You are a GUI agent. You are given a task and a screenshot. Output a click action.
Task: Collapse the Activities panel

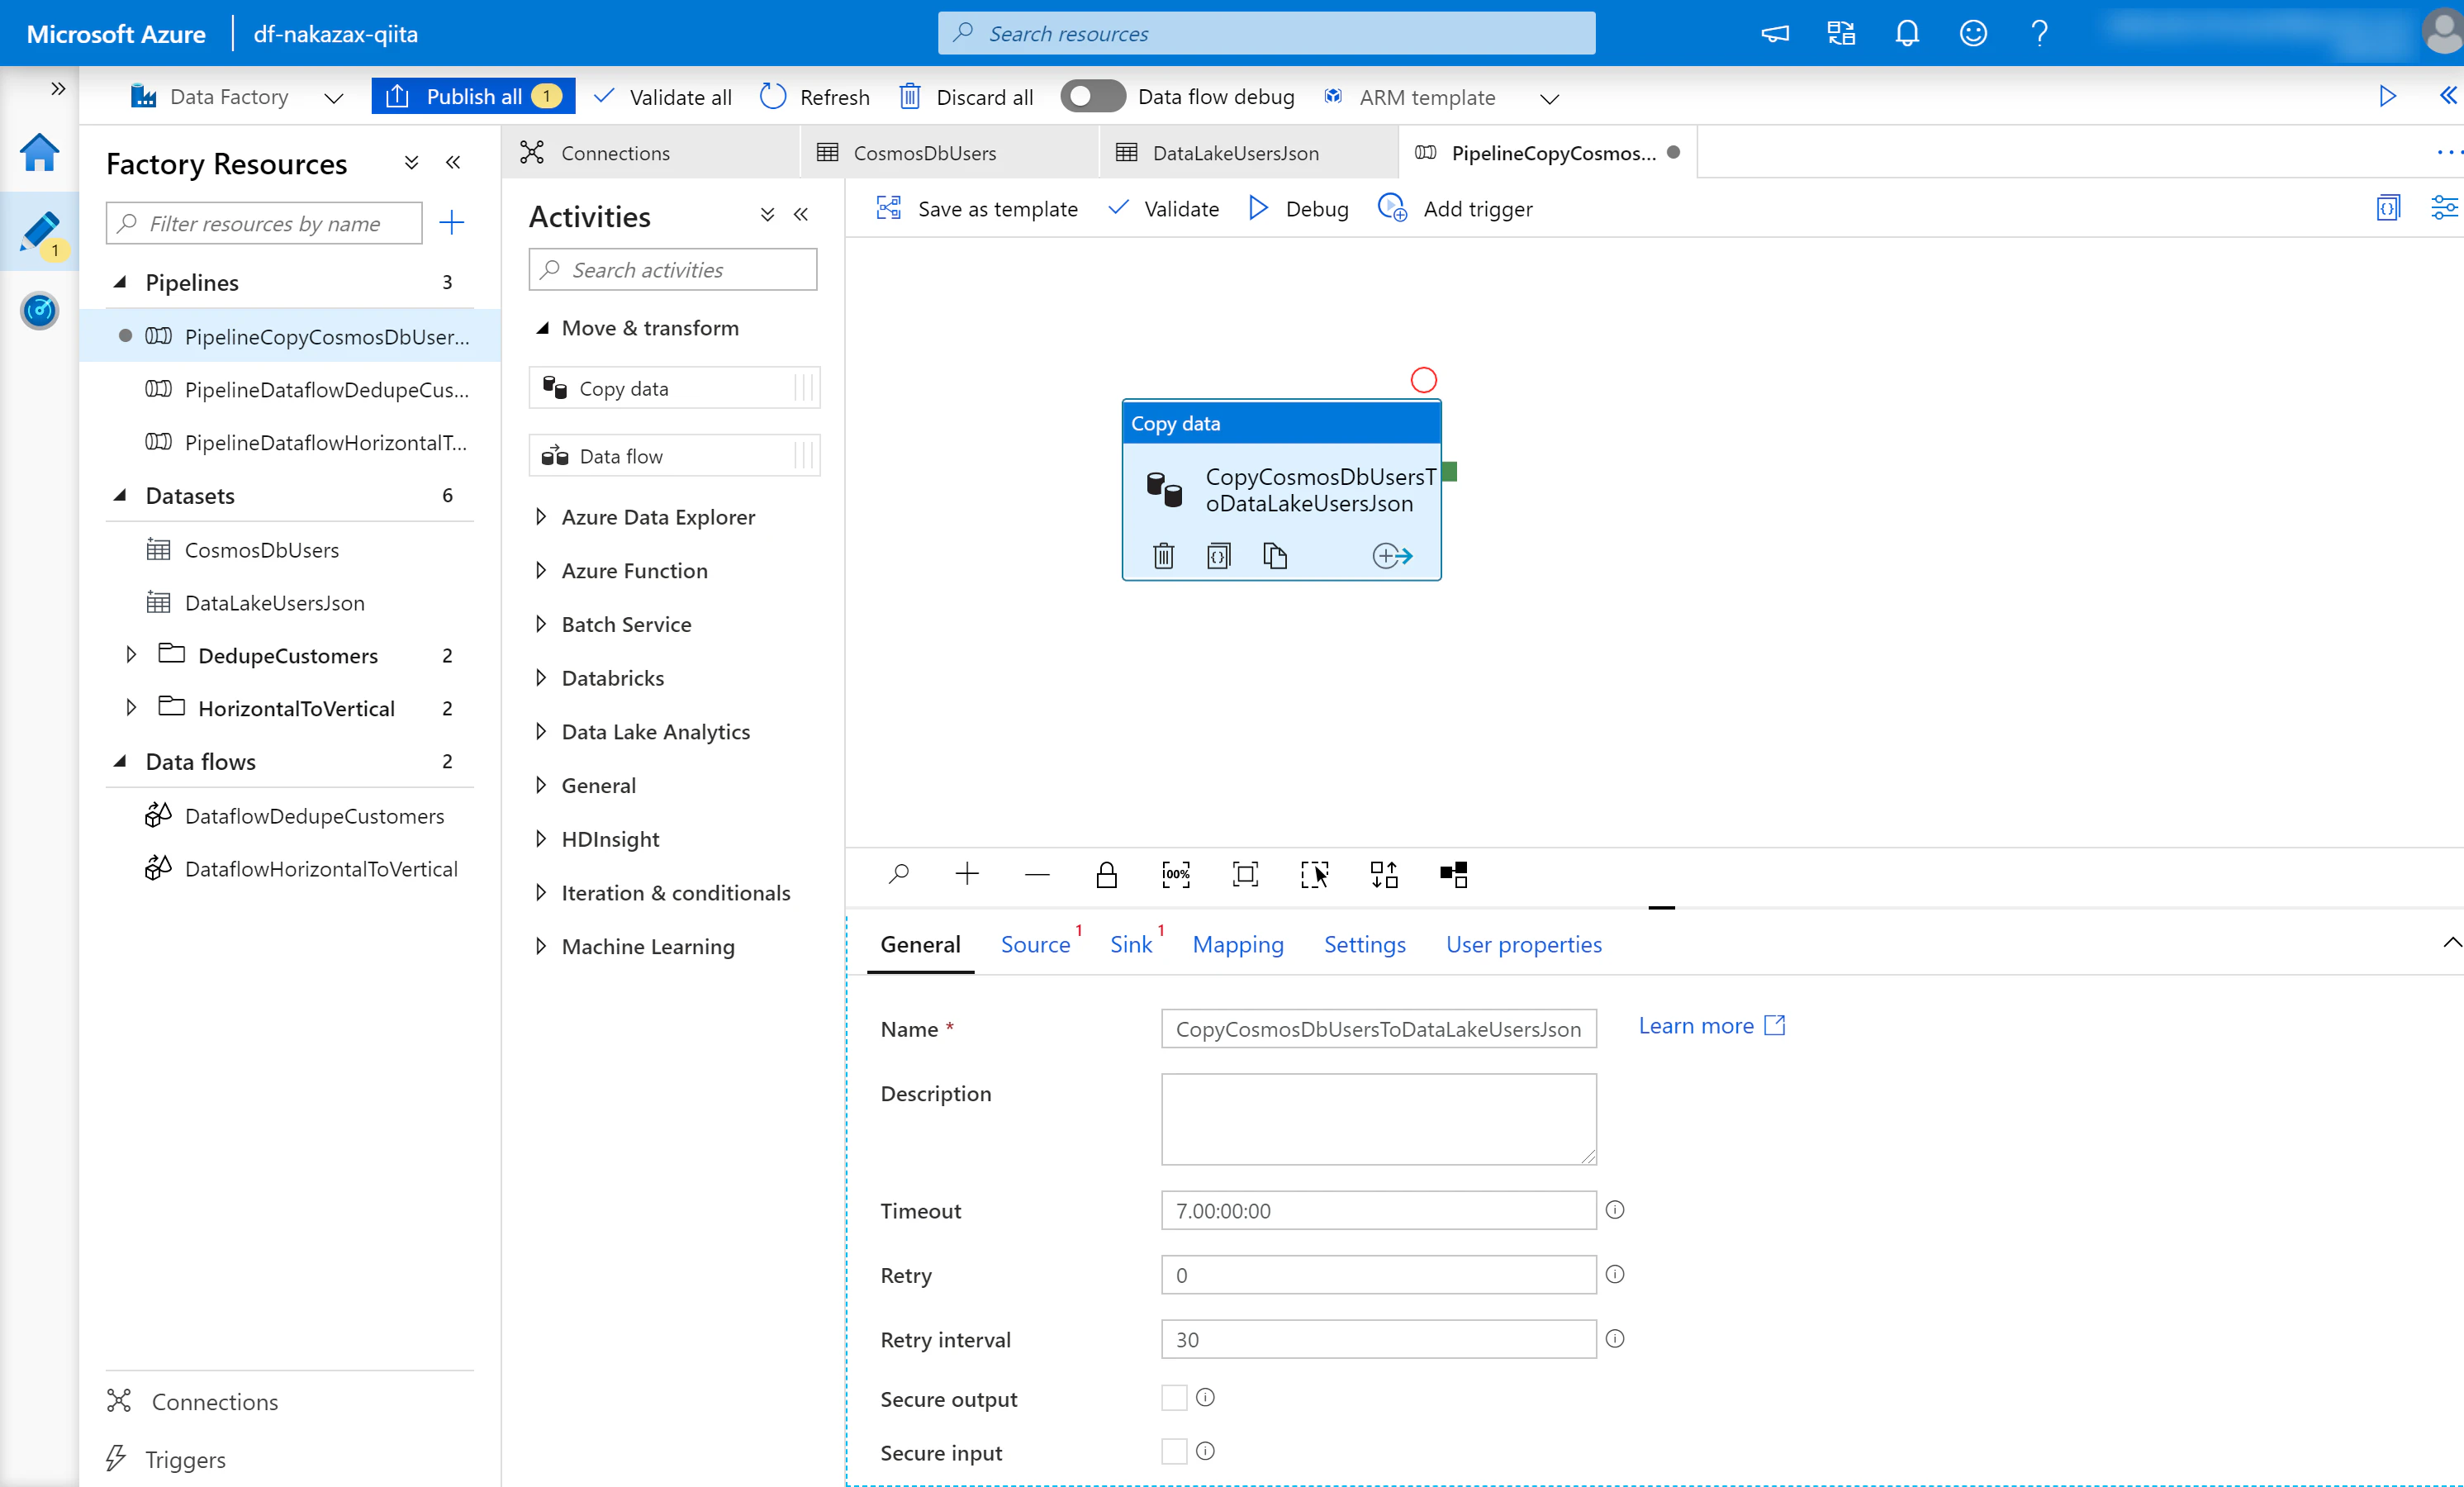click(x=801, y=215)
